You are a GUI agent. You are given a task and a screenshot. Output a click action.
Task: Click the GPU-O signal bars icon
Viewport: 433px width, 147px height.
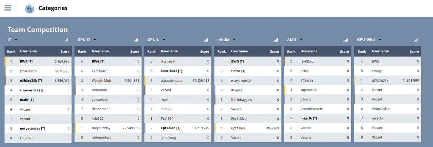coord(136,40)
